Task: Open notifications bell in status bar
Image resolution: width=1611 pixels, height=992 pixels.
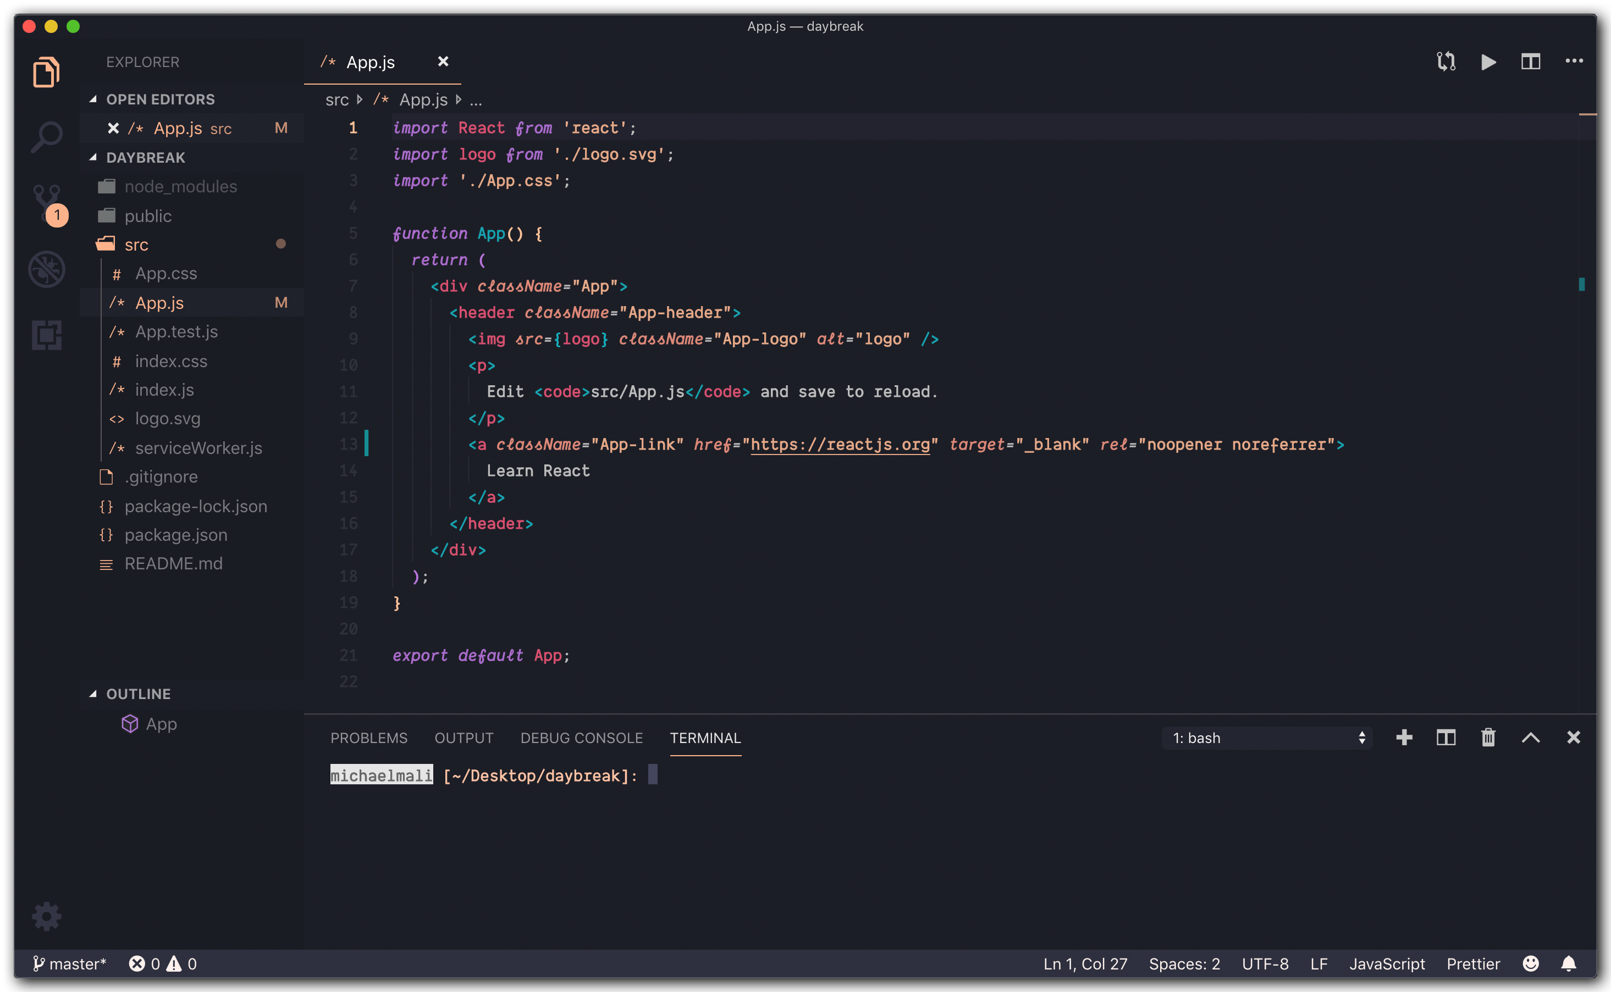Action: [x=1568, y=963]
